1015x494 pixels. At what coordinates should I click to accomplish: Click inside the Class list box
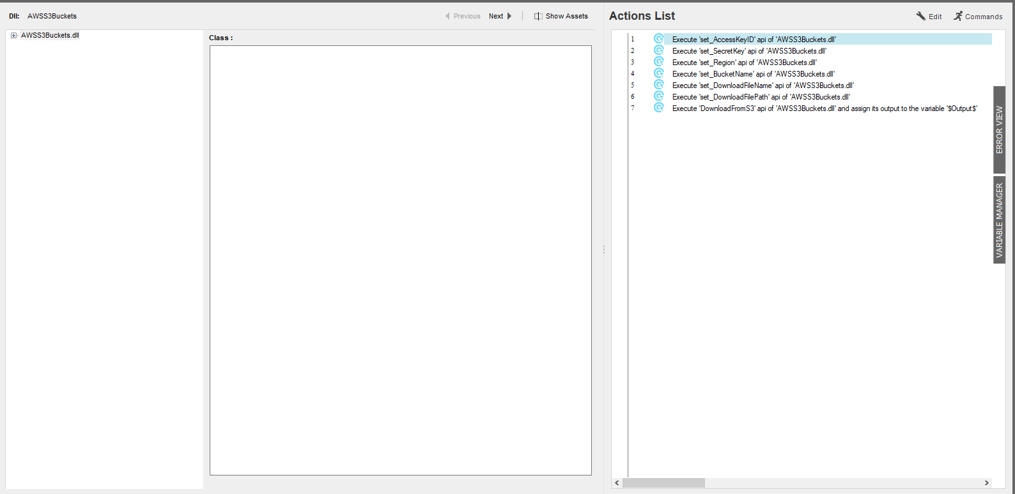[x=401, y=260]
